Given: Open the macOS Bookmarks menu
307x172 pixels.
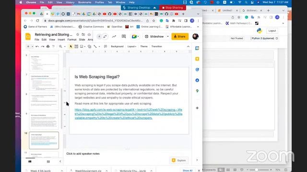Looking at the screenshot, I should tap(84, 2).
